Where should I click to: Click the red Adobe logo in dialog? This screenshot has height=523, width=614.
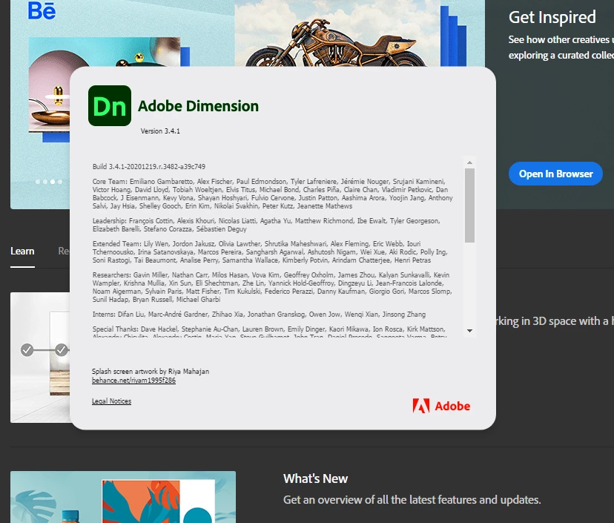point(441,406)
